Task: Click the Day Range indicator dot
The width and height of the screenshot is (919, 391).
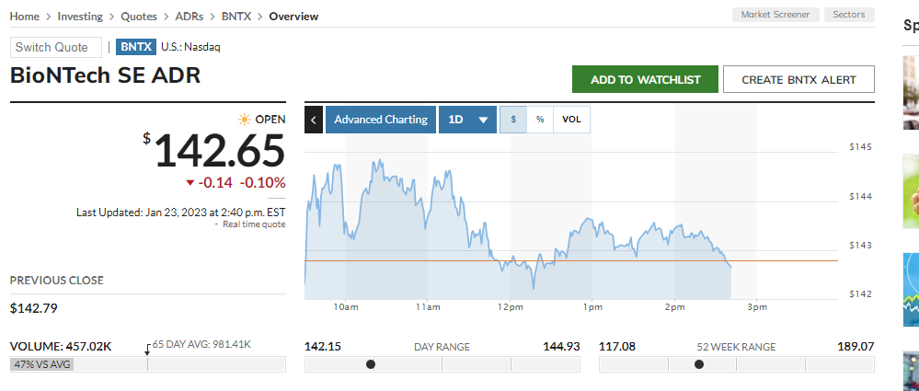Action: pos(371,364)
